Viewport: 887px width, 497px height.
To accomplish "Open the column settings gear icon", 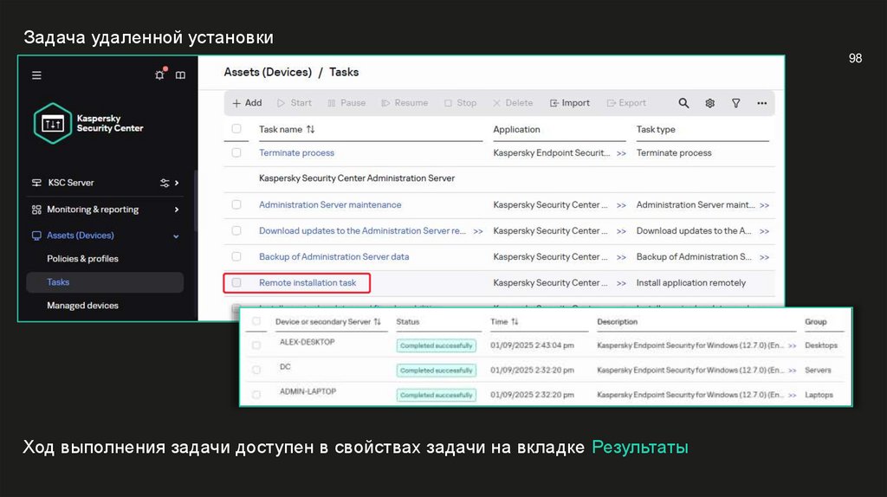I will click(710, 103).
